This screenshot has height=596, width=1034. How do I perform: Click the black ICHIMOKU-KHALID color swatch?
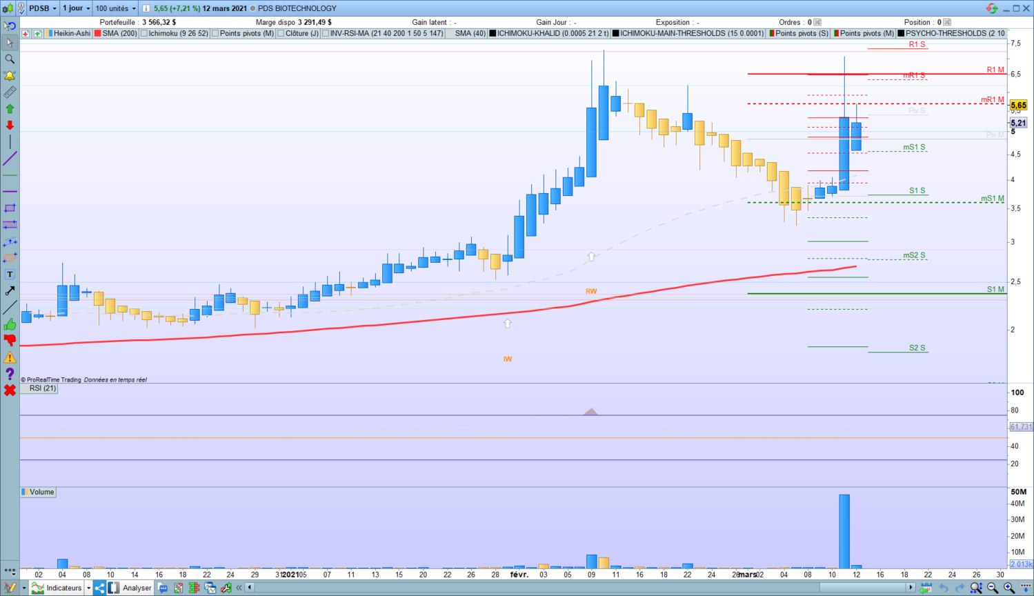coord(493,33)
